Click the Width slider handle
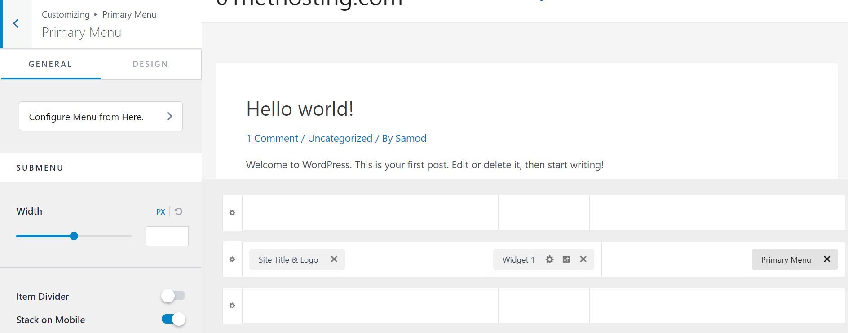 click(x=74, y=236)
